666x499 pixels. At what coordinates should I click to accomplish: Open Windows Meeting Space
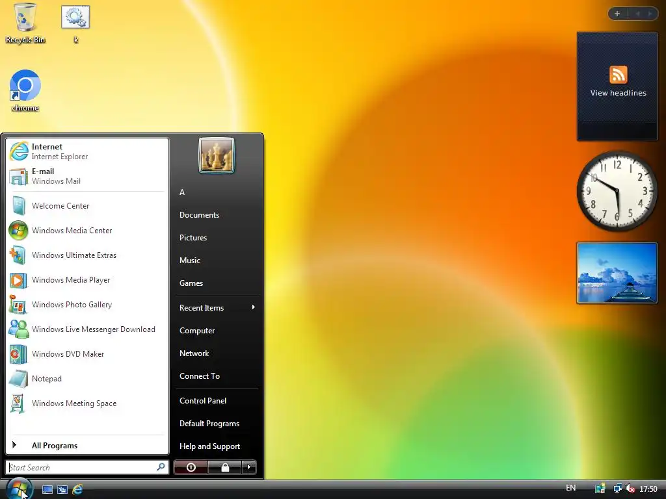[x=87, y=403]
